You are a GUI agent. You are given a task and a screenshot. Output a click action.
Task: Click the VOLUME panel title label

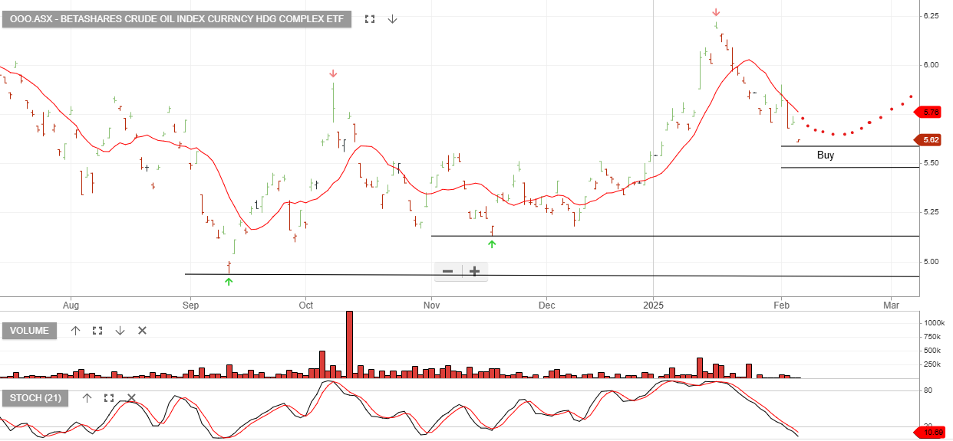pyautogui.click(x=29, y=330)
